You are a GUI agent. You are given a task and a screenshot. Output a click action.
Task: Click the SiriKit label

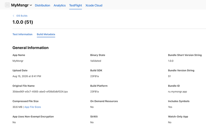94,117
